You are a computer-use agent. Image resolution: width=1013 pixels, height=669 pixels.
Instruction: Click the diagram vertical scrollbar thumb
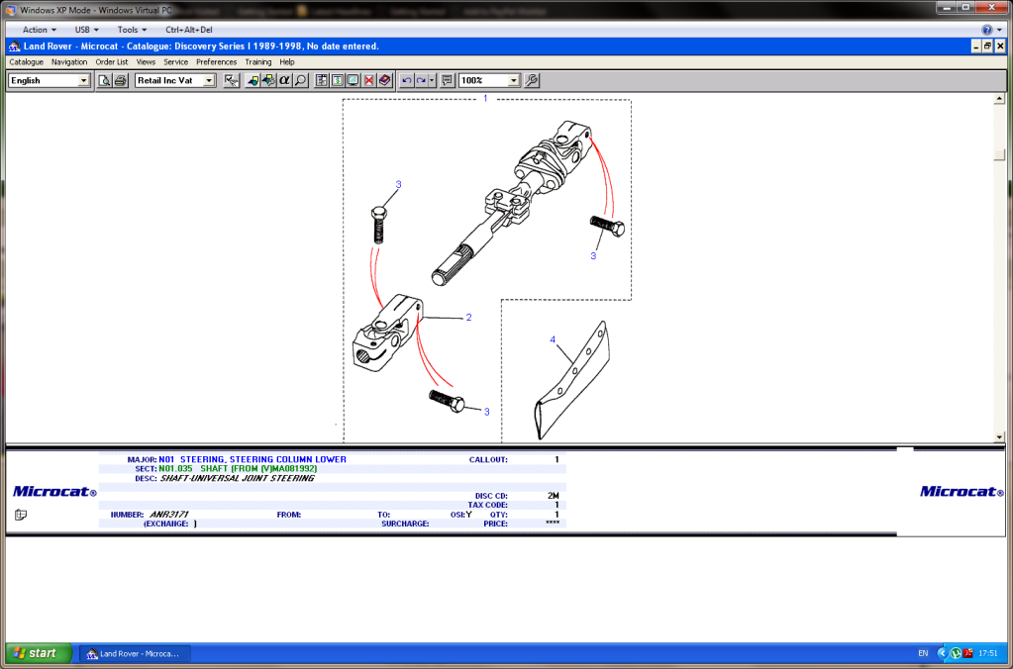pyautogui.click(x=999, y=154)
